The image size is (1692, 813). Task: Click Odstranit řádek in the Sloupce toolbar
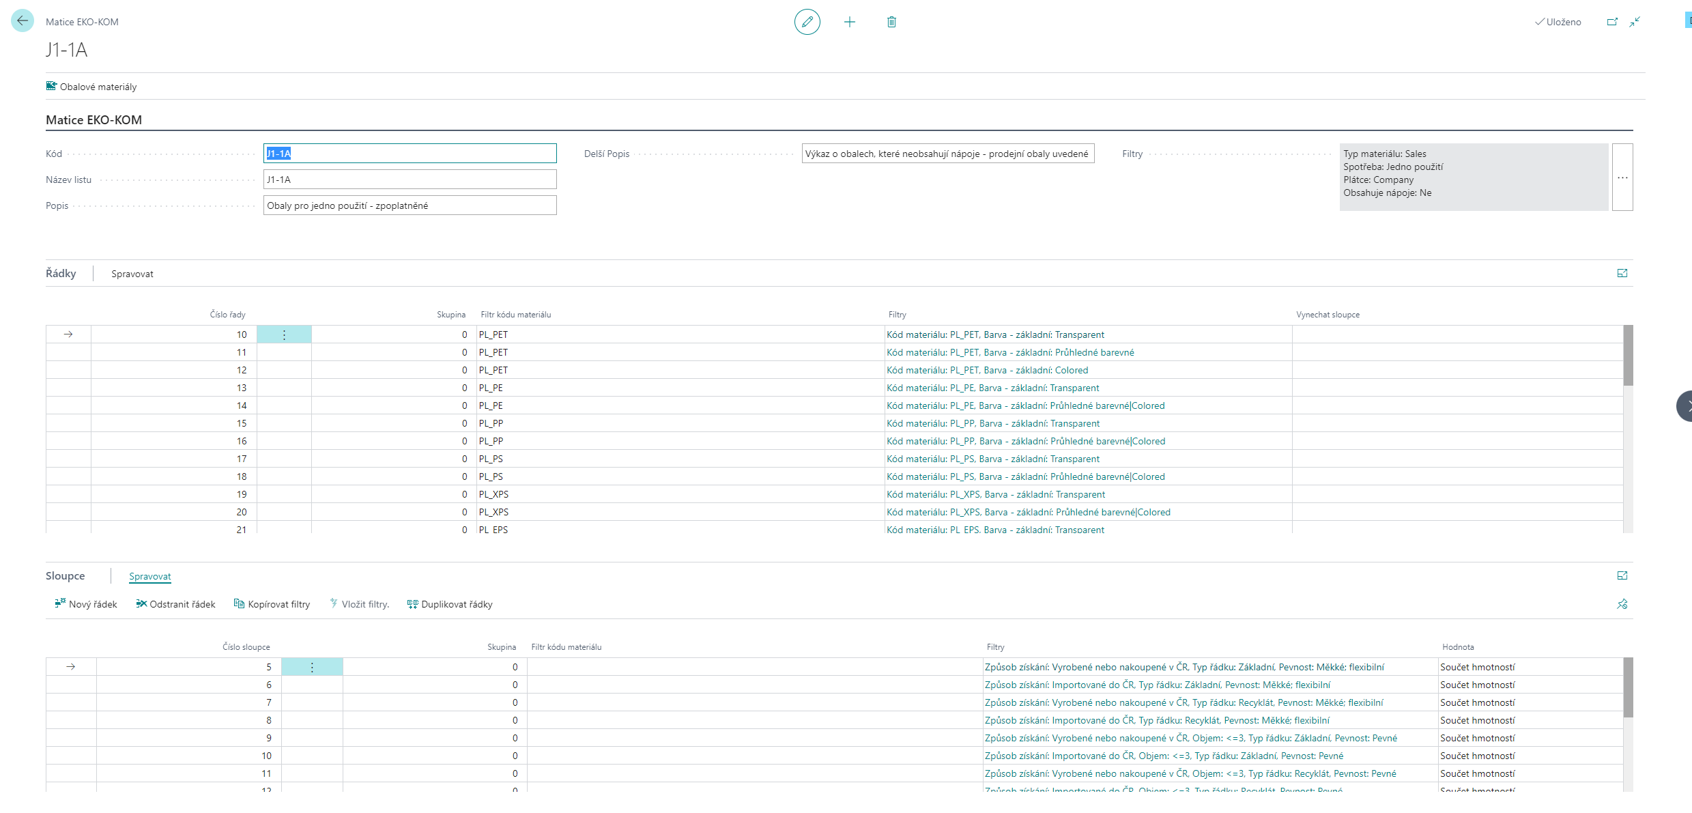175,604
